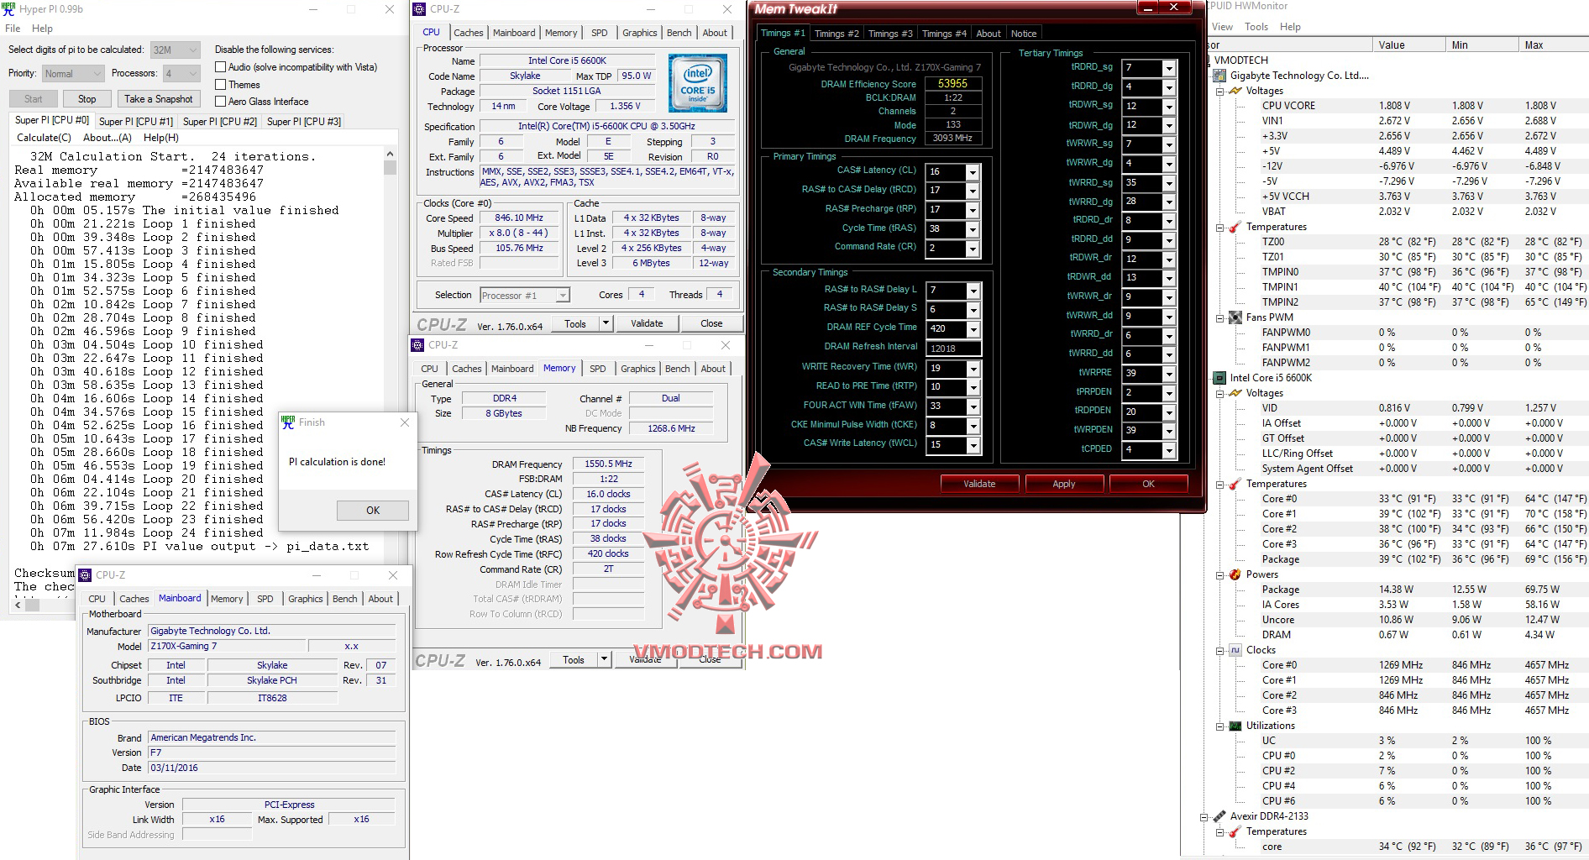Click the Fans PWM icon in HWMonitor
Screen dimensions: 1589x860
(x=1235, y=317)
